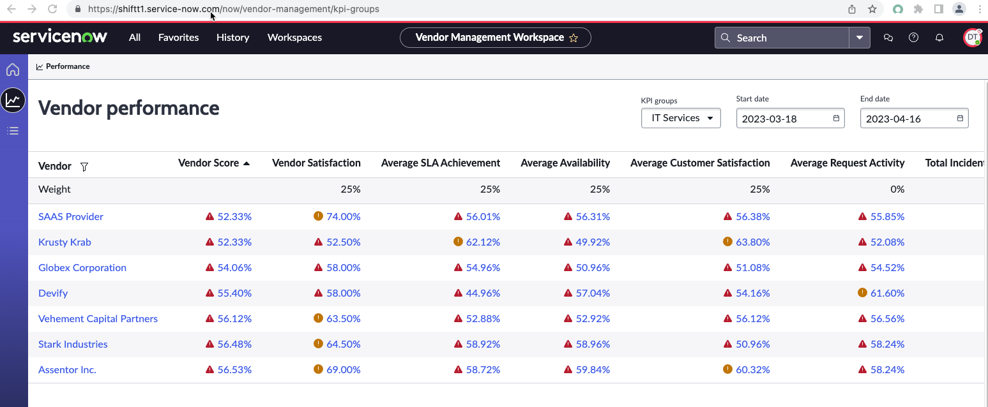Open the History menu
This screenshot has width=988, height=407.
tap(232, 38)
